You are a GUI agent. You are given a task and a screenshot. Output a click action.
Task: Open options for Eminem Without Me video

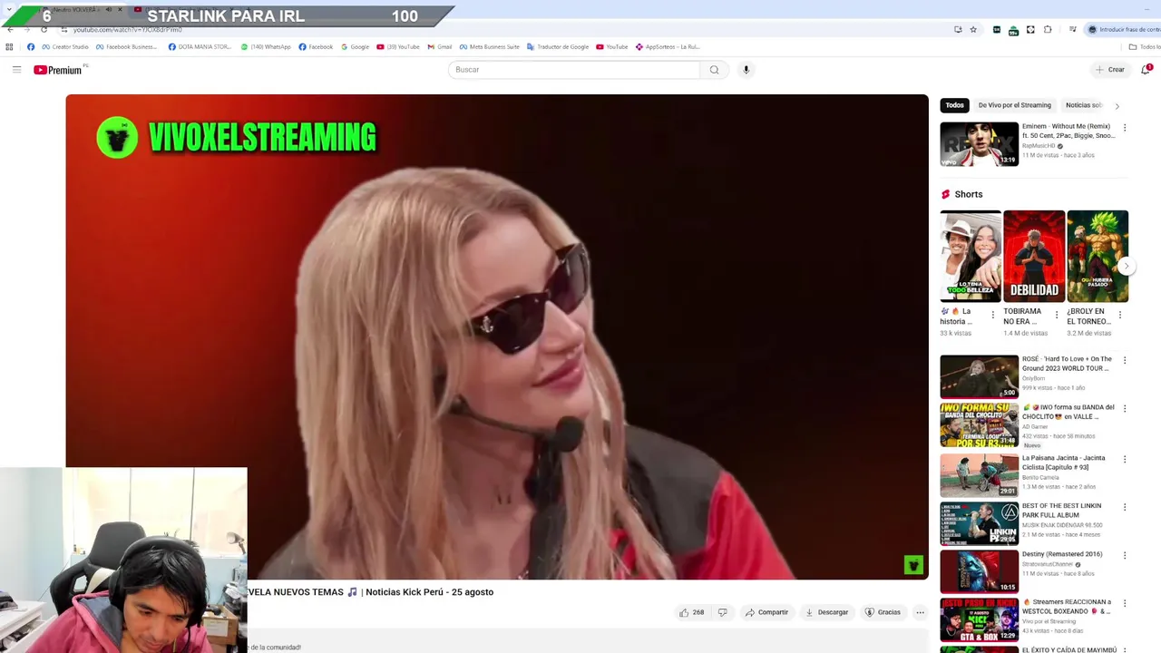[1125, 129]
